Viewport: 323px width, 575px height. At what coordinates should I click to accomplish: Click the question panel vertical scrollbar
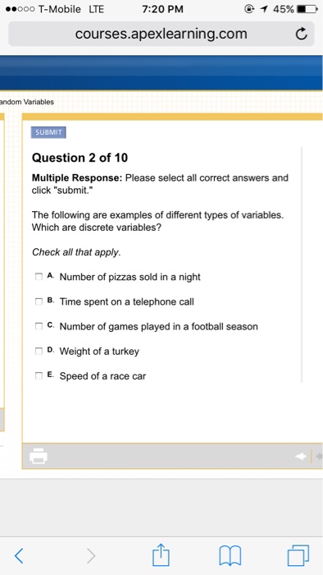[302, 264]
